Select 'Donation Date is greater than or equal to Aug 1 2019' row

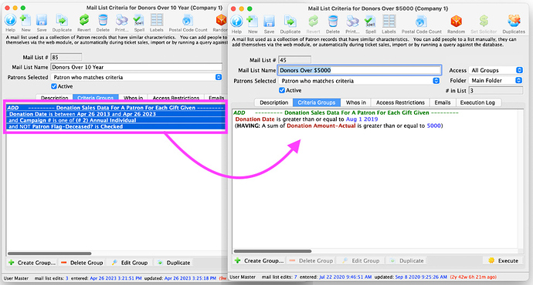point(306,119)
